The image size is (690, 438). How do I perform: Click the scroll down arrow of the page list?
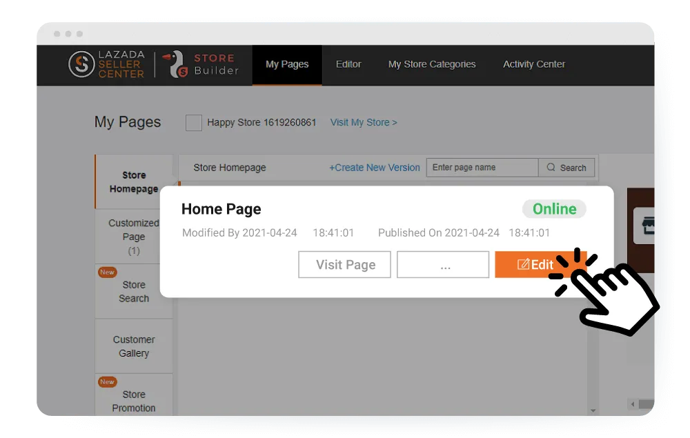[x=592, y=410]
